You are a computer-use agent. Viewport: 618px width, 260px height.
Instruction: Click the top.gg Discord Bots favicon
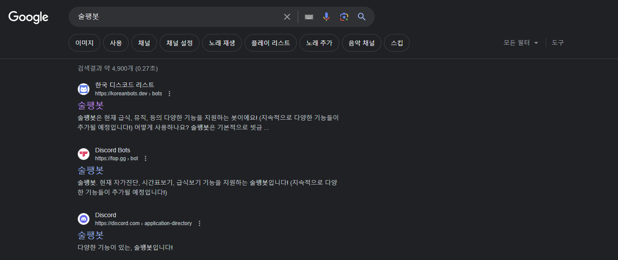tap(84, 154)
